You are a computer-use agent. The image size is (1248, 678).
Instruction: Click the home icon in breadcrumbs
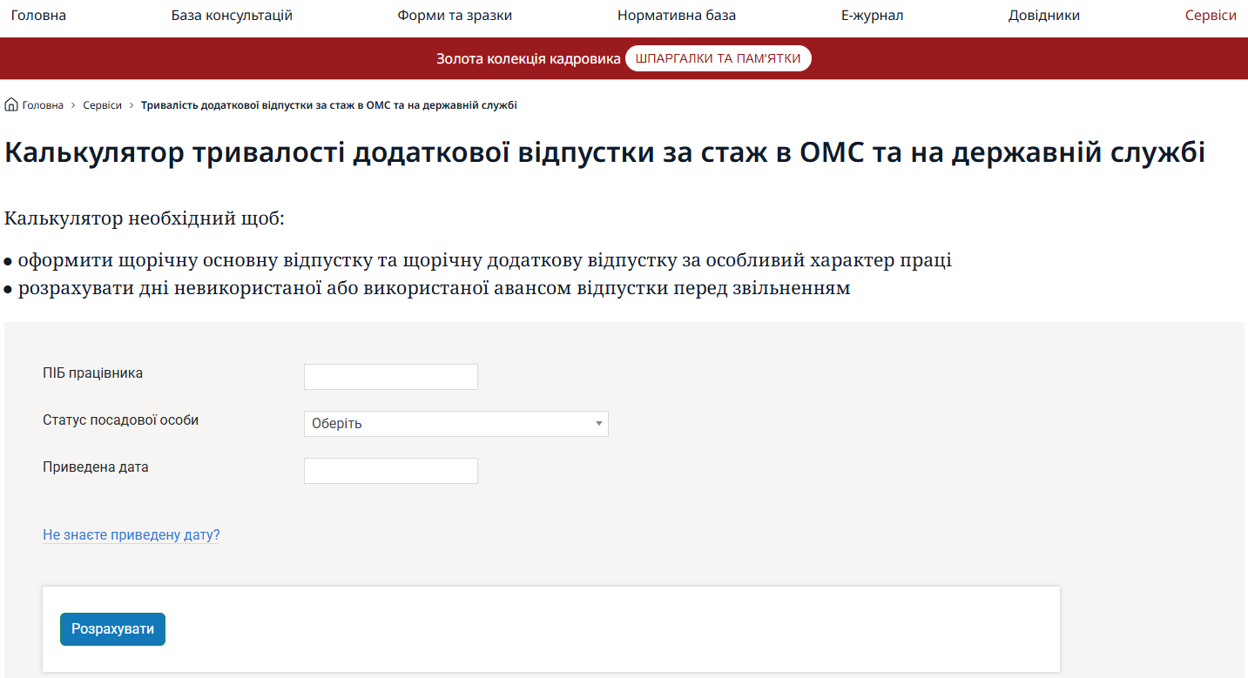(x=11, y=105)
